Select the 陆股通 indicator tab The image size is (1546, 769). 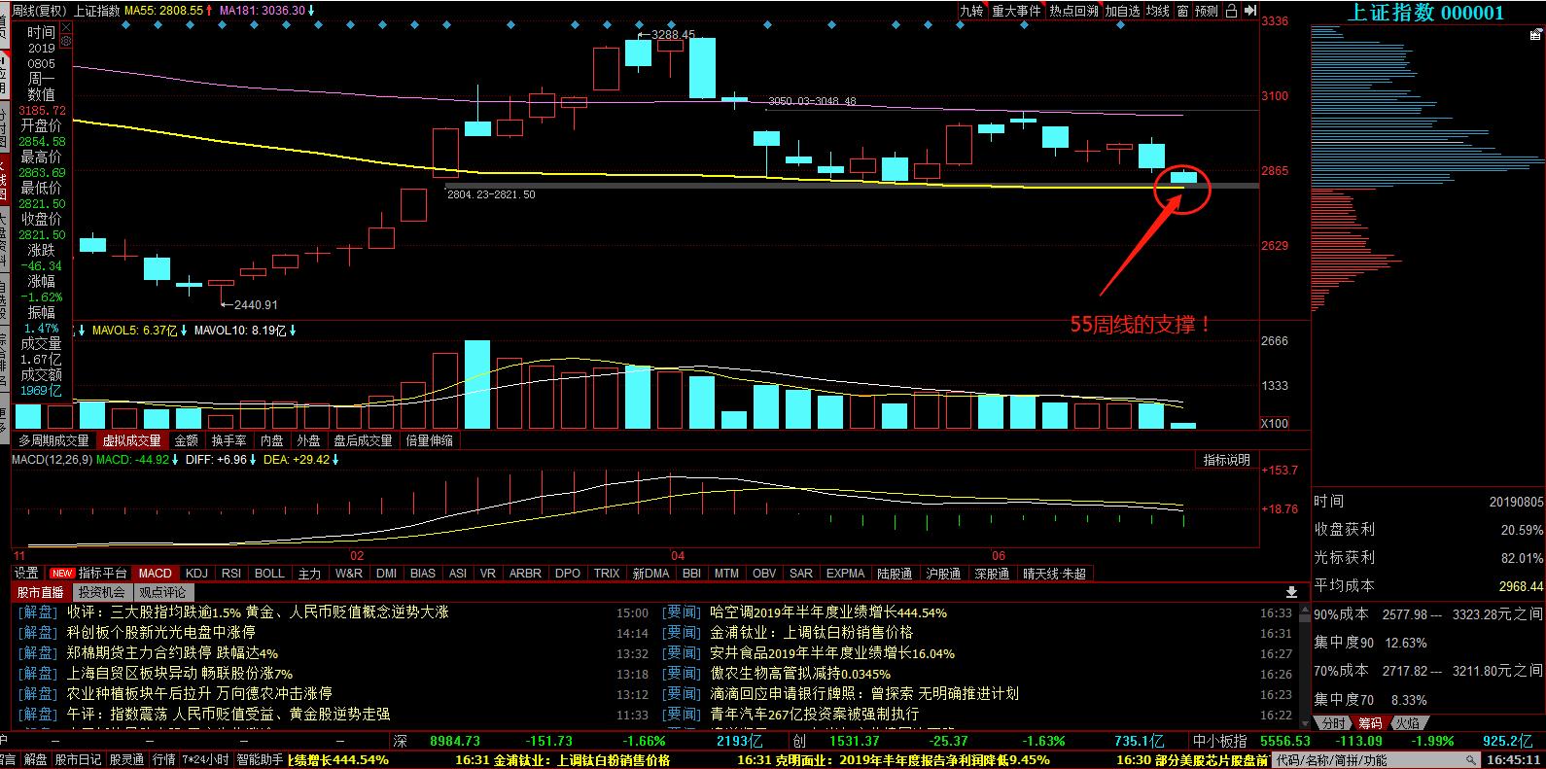(894, 574)
